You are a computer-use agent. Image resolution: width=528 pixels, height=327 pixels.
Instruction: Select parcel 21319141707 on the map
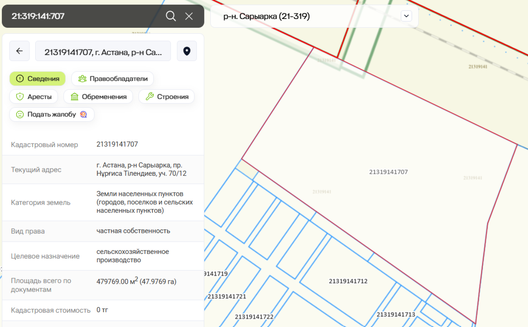point(388,172)
